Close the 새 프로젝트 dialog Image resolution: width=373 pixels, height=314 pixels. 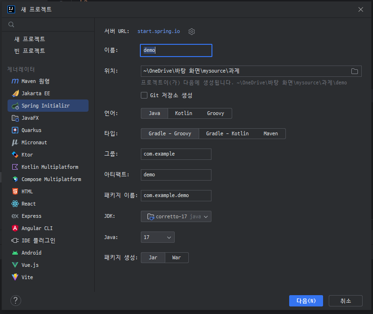point(361,9)
